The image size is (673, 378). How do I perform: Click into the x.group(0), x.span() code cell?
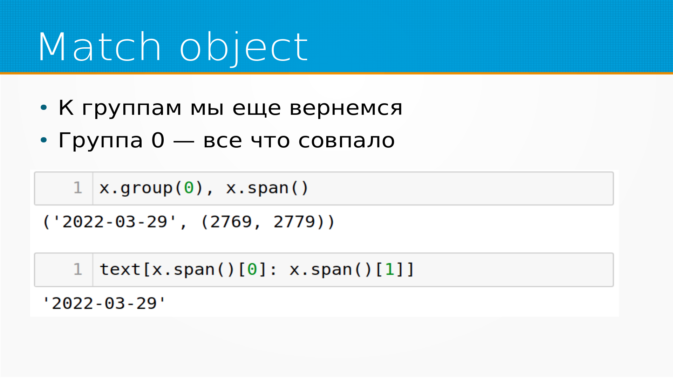point(421,188)
